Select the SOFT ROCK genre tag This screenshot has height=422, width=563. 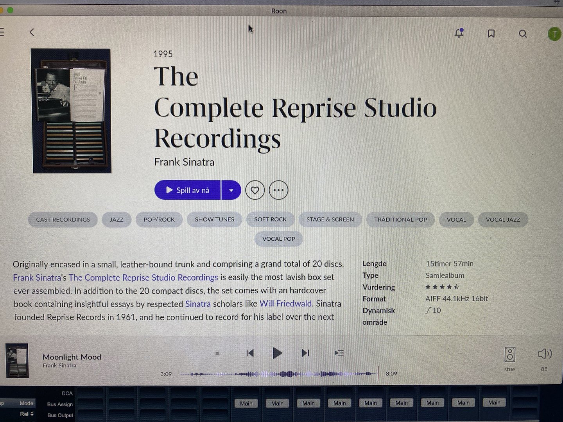(270, 219)
